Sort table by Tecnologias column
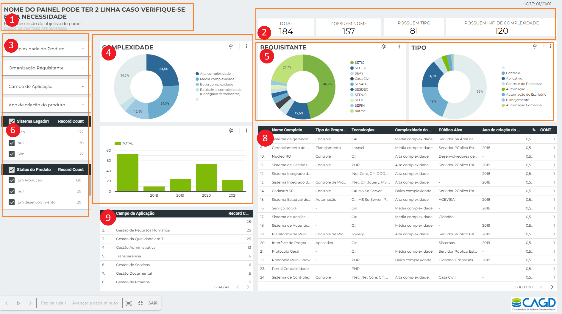 (x=363, y=130)
